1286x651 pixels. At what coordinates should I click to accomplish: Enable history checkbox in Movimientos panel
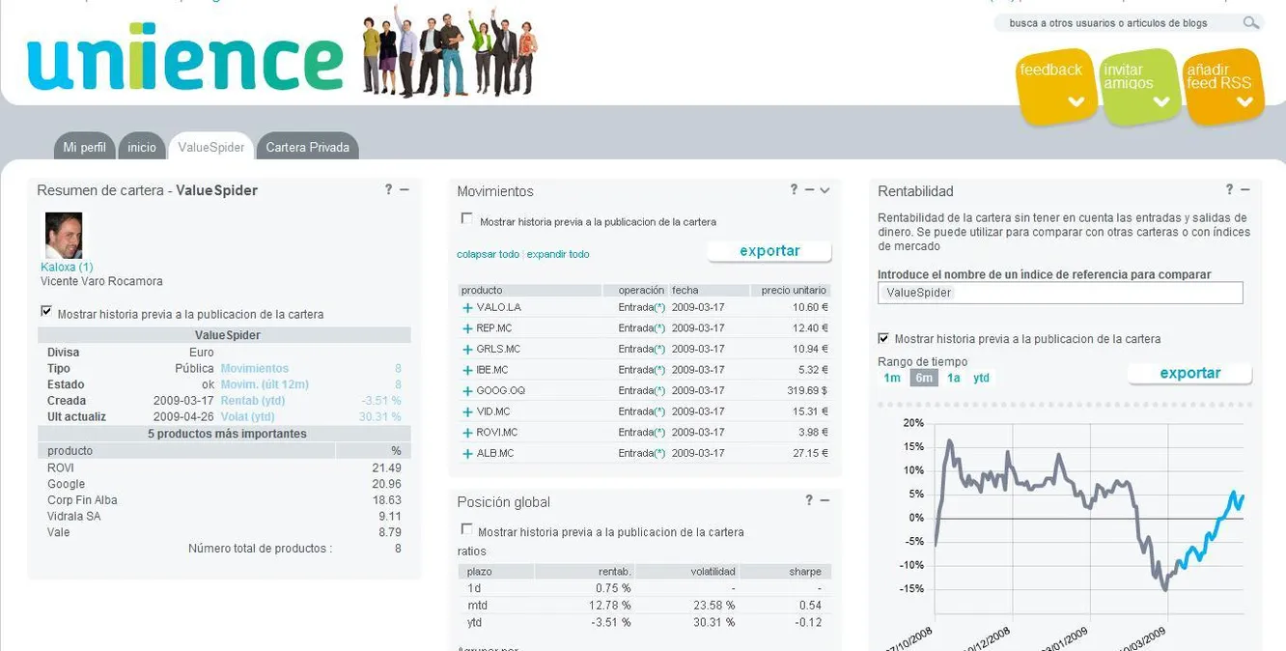coord(467,219)
